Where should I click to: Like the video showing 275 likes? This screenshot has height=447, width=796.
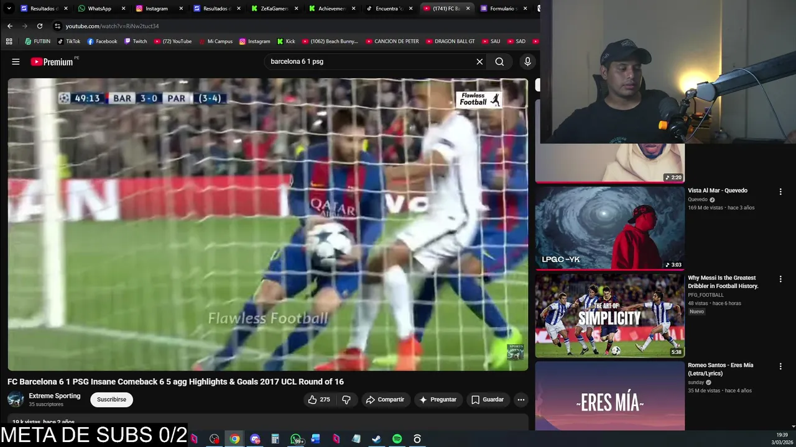pos(319,399)
